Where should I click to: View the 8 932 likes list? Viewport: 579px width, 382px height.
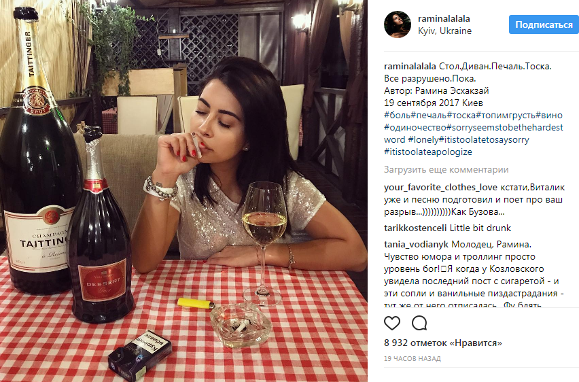(443, 343)
